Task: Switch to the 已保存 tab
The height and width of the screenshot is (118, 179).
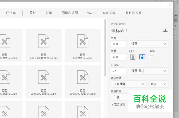Action: pos(11,13)
